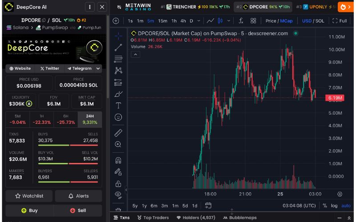Minimize the bottom transactions panel

pos(340,218)
